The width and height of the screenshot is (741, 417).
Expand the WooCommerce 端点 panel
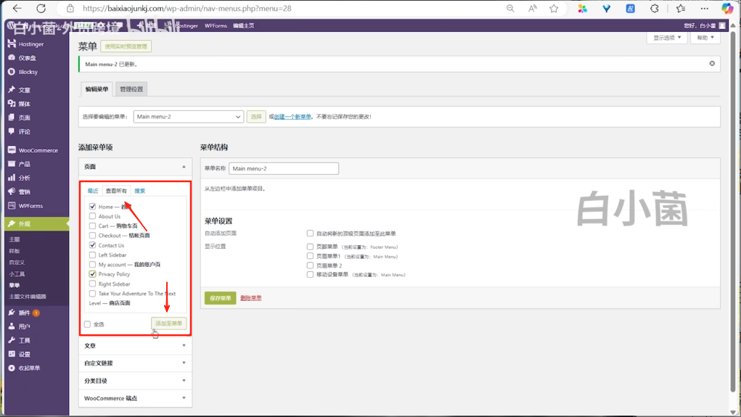pos(135,398)
